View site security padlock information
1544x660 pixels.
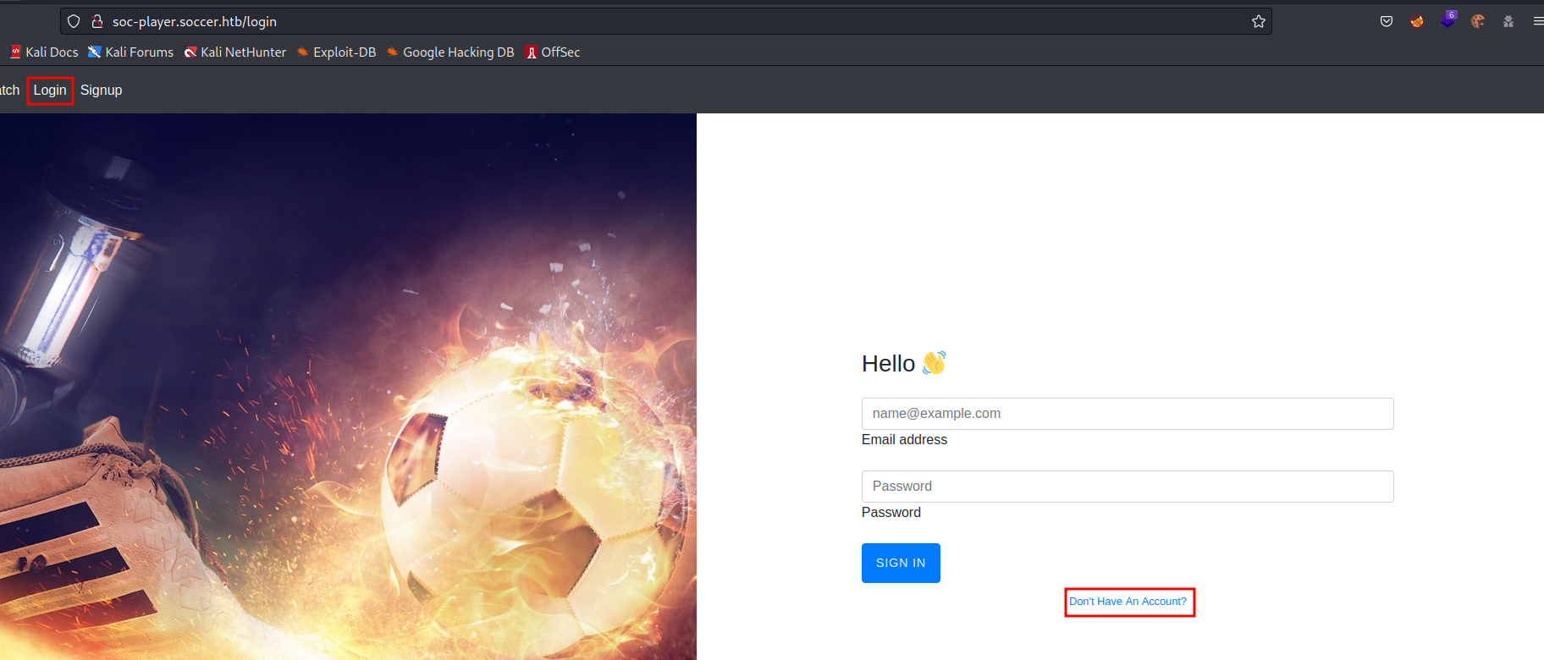97,21
